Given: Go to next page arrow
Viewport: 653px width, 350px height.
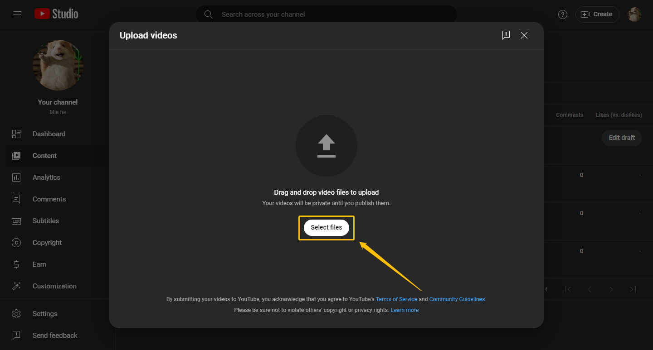Looking at the screenshot, I should [x=611, y=289].
